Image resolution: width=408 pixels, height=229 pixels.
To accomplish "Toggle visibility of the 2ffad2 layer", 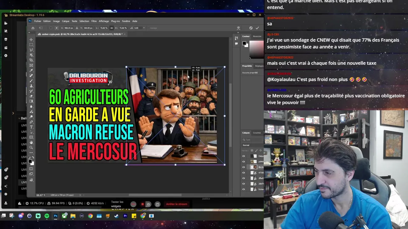I will point(244,178).
